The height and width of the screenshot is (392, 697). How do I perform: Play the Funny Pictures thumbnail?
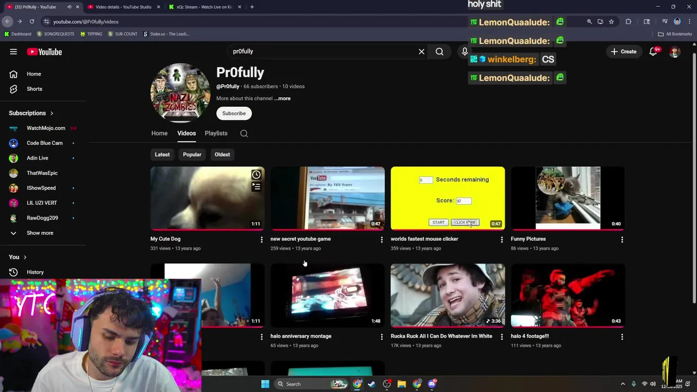(568, 198)
